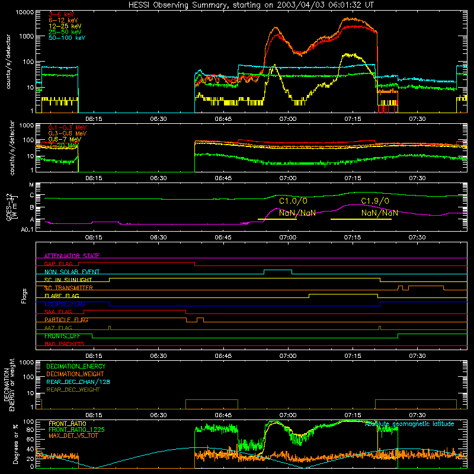
Task: Click the 0.3-0.8 MeV legend label
Action: 68,133
